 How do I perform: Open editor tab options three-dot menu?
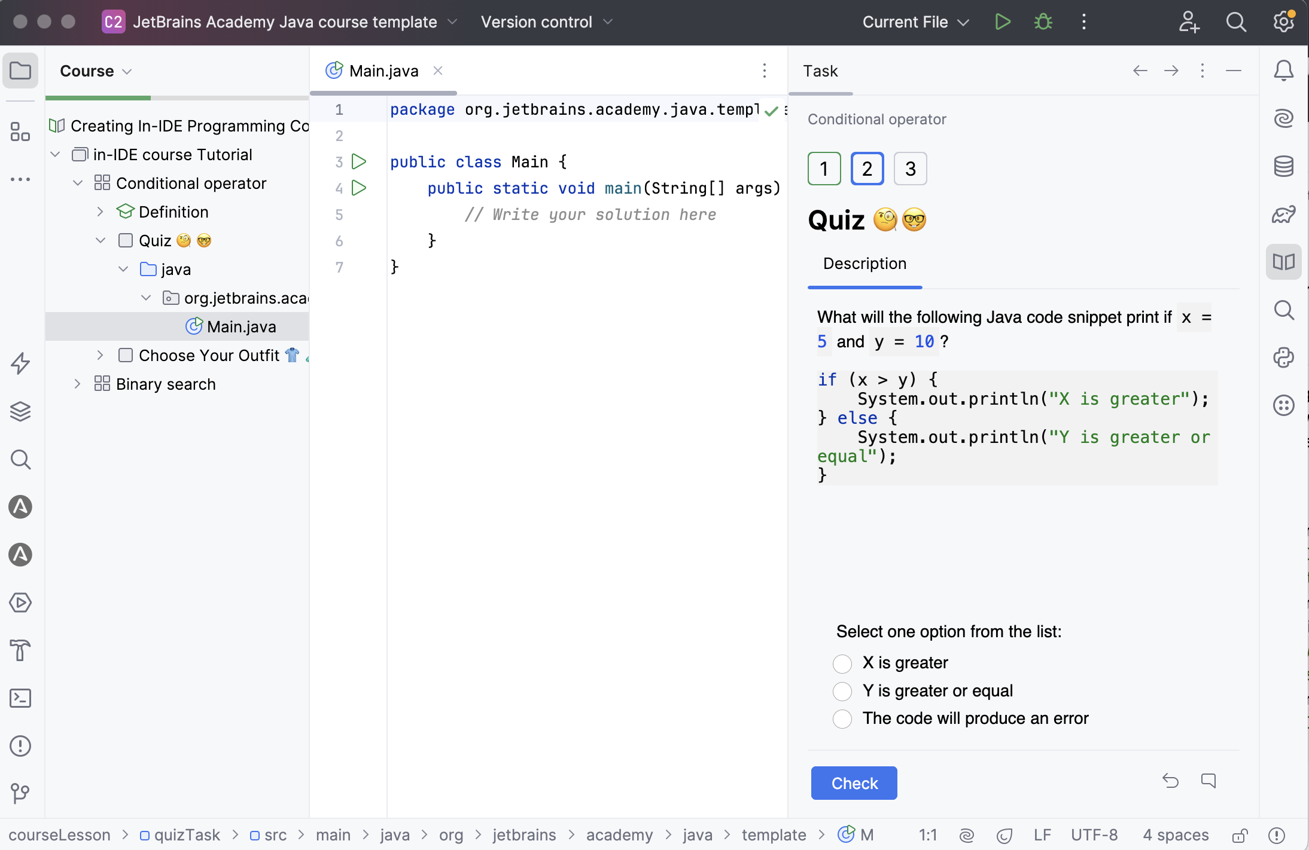coord(765,71)
